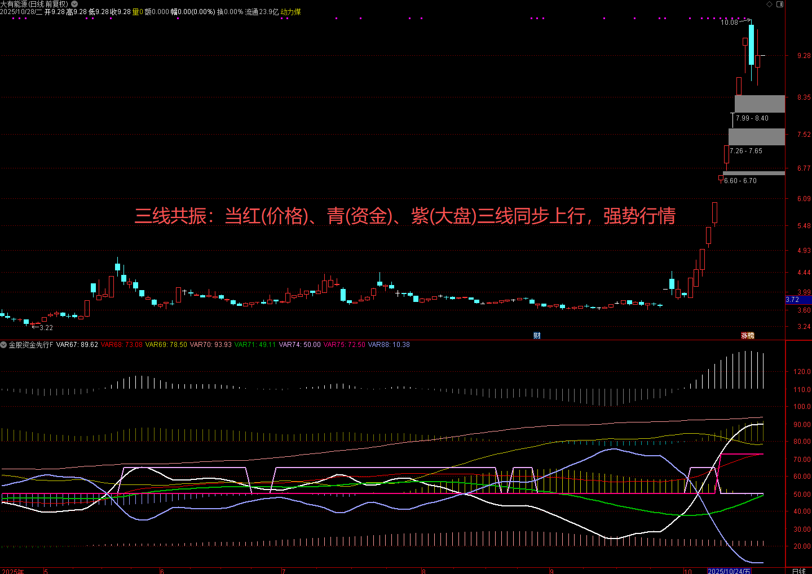Click the 120.0 indicator axis label
Image resolution: width=812 pixels, height=574 pixels.
coord(802,372)
